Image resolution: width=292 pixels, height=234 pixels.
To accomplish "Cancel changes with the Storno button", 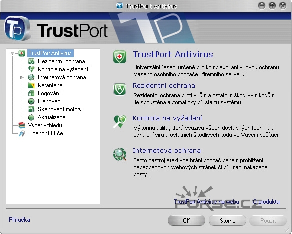I will pyautogui.click(x=227, y=220).
